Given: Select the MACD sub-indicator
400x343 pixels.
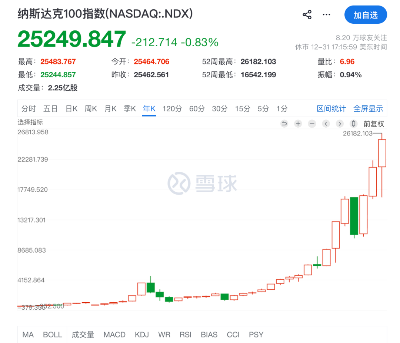Looking at the screenshot, I should (114, 334).
